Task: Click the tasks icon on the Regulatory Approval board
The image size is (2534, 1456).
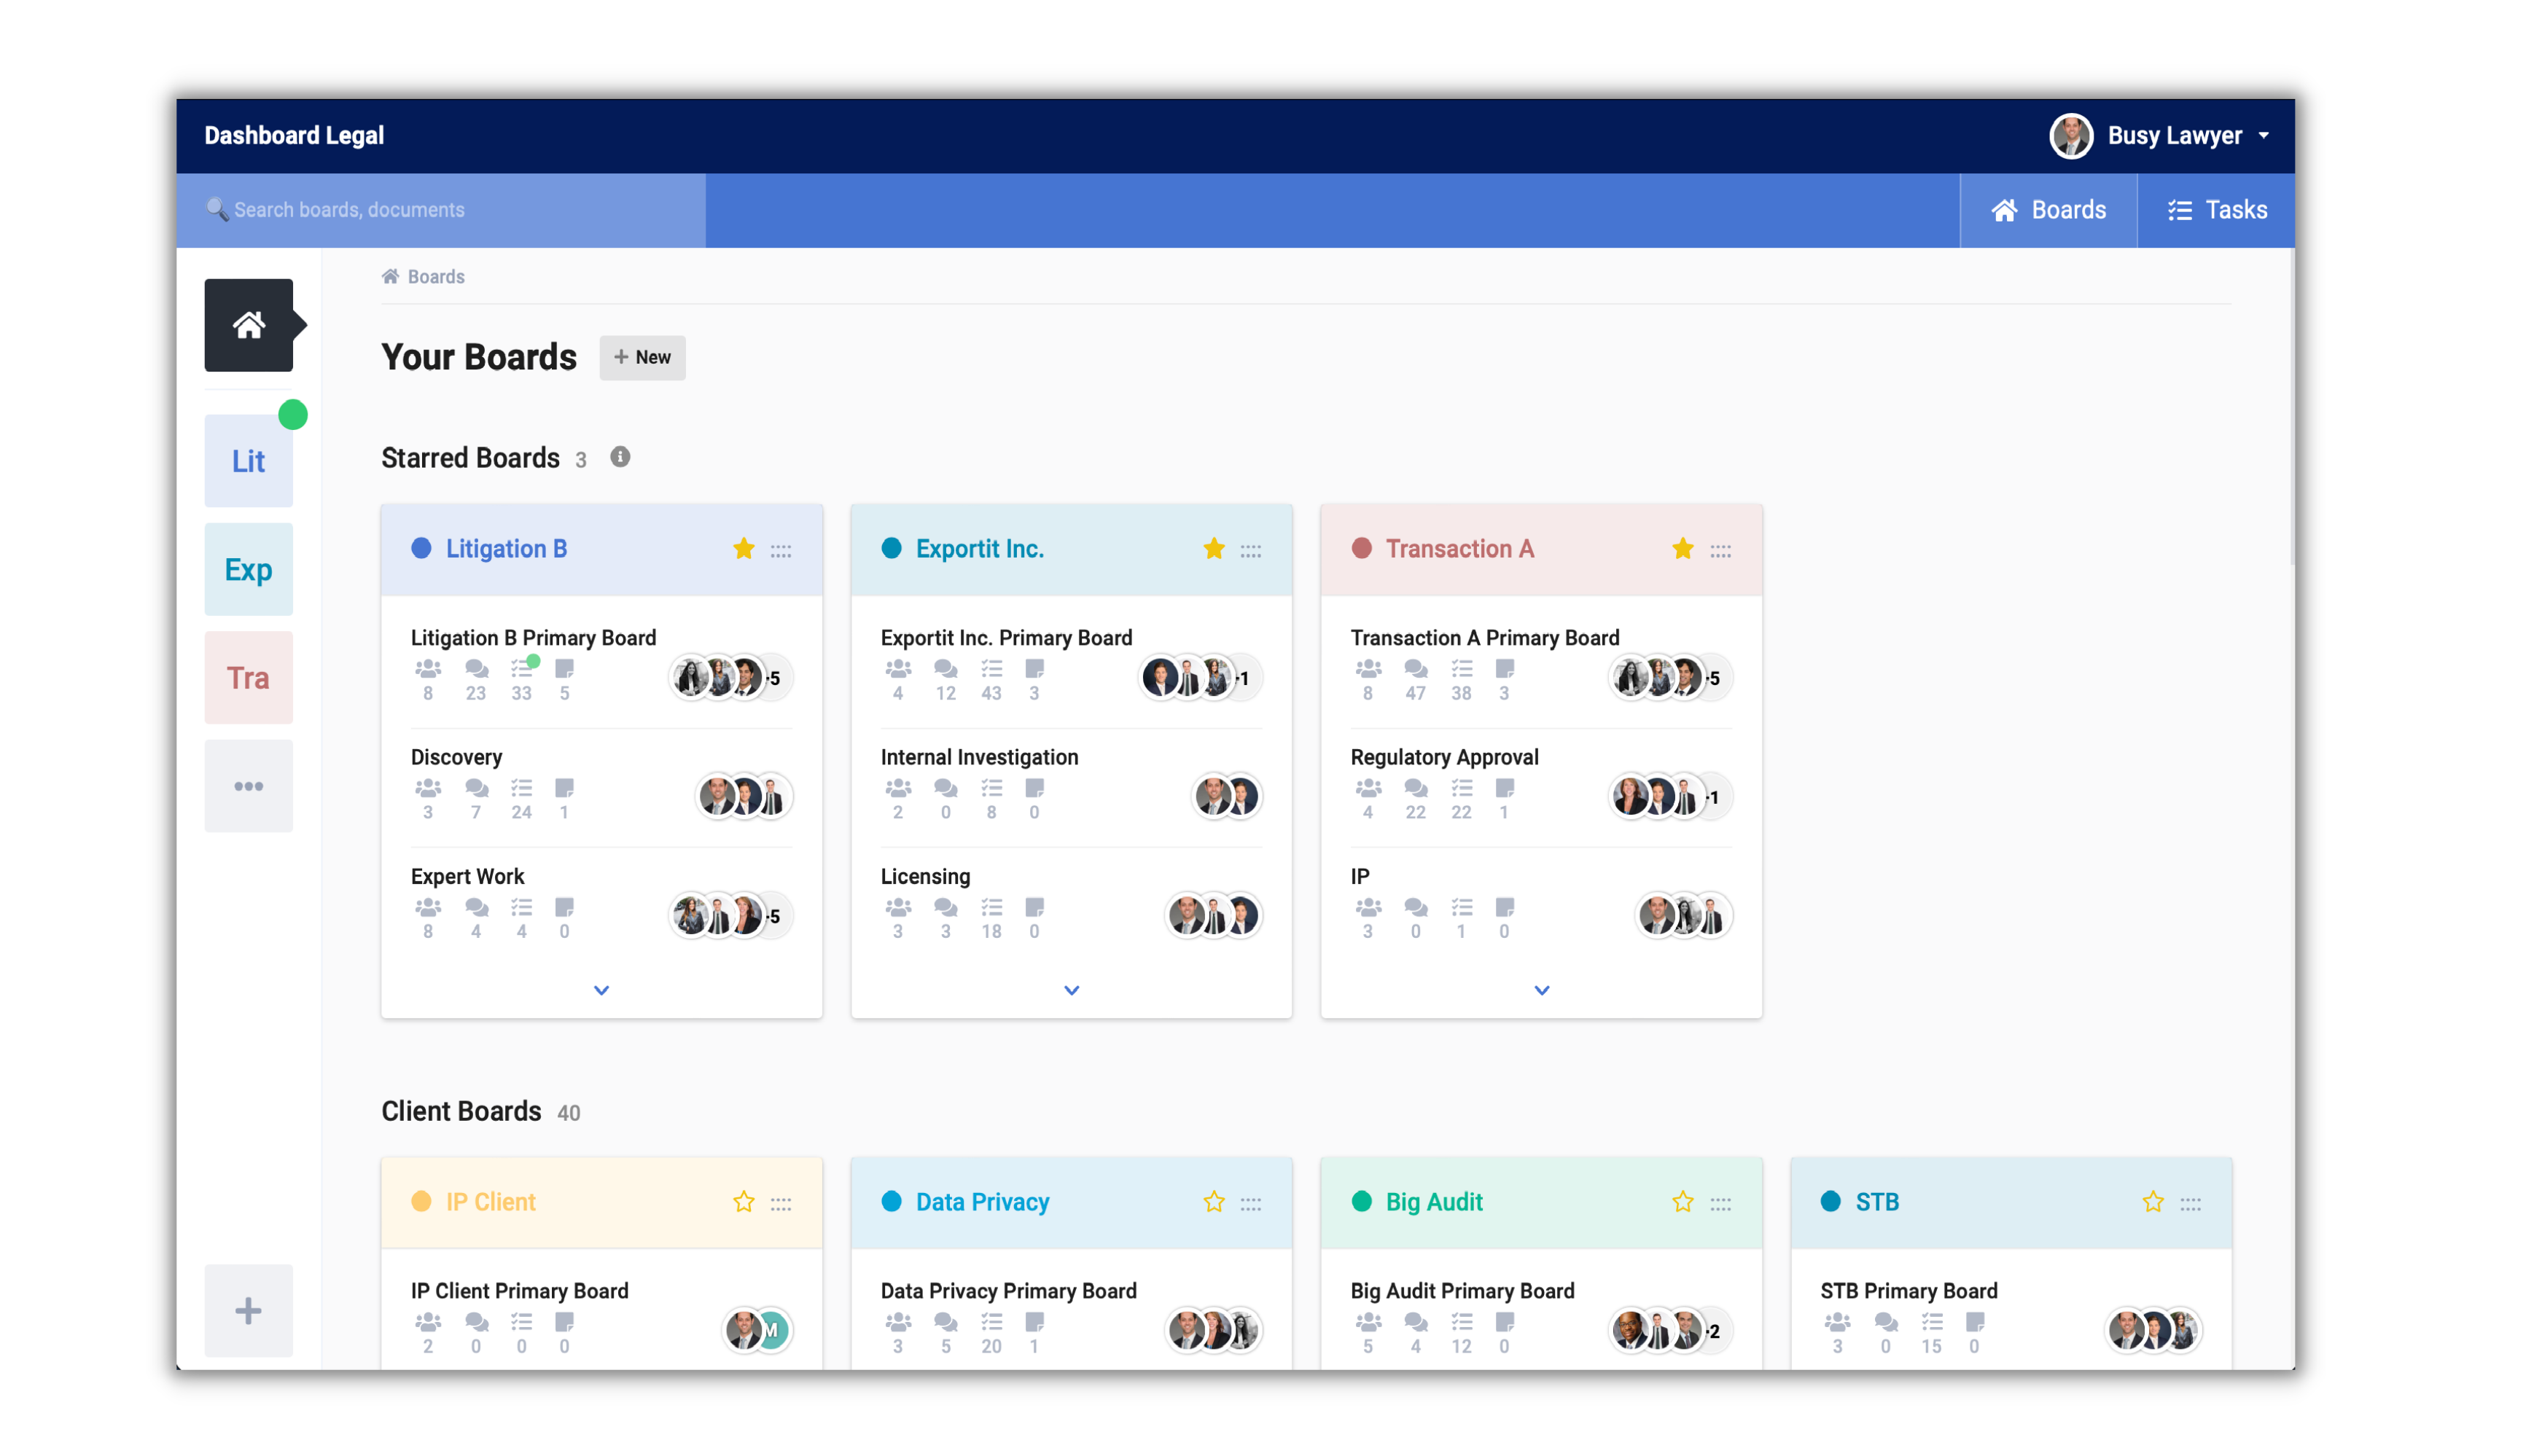Action: pos(1462,788)
